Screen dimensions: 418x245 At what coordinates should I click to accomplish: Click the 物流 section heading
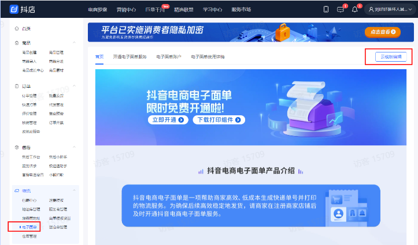[x=26, y=191]
